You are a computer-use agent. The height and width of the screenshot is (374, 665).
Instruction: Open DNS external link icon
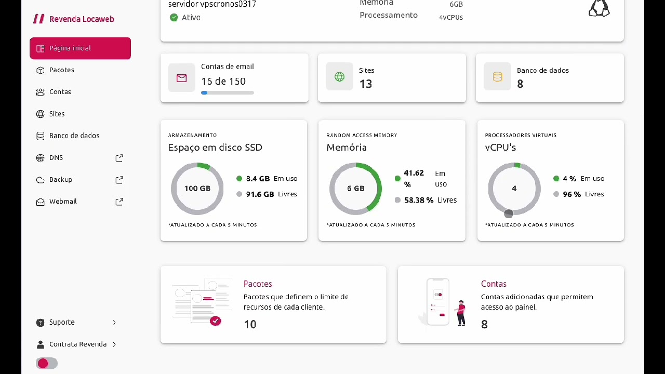pyautogui.click(x=119, y=158)
